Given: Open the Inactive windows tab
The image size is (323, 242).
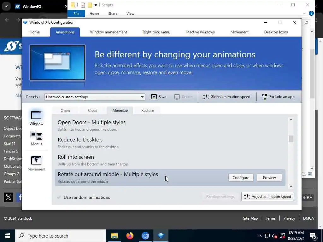Looking at the screenshot, I should click(200, 32).
